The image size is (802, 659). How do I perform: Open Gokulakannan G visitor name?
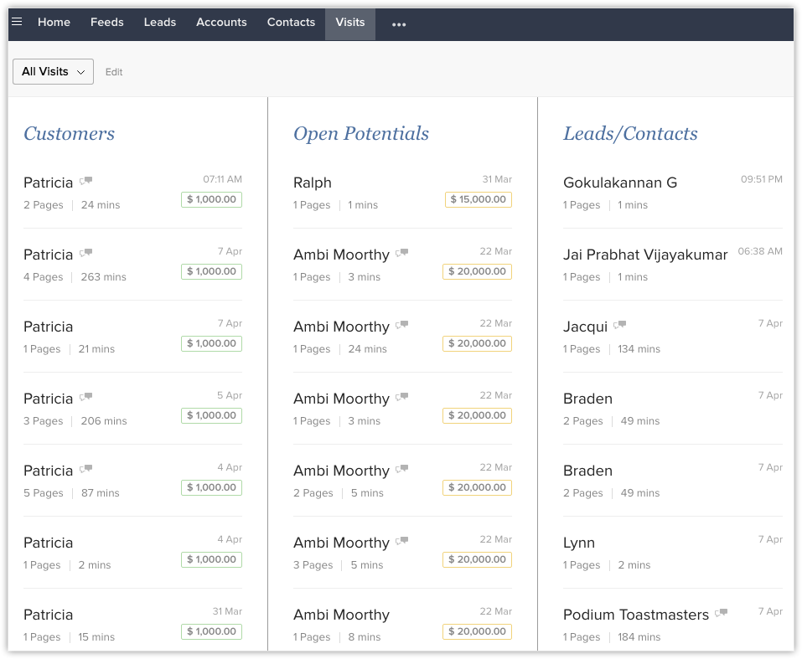[x=620, y=183]
